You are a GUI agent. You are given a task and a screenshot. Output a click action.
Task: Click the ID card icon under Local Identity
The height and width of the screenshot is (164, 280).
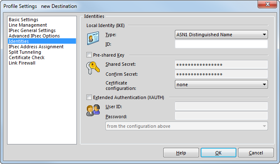pos(93,38)
